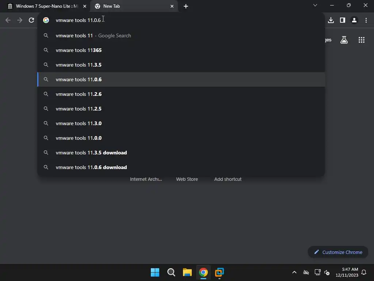Click the Customize Chrome button
This screenshot has width=374, height=281.
[x=338, y=252]
